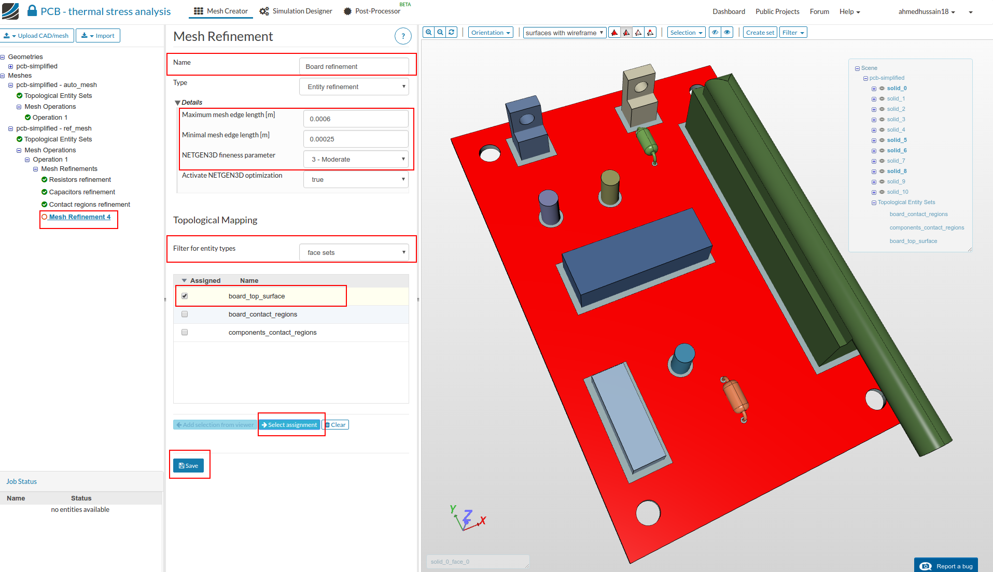The width and height of the screenshot is (993, 572).
Task: Click the Save button
Action: (x=188, y=466)
